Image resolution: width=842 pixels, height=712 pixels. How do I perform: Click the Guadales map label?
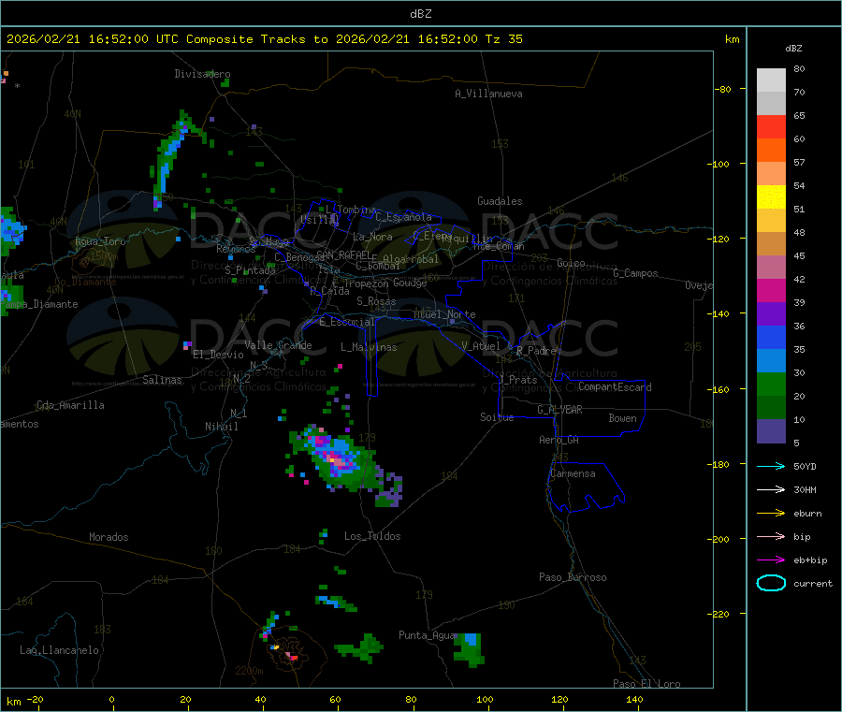coord(500,201)
